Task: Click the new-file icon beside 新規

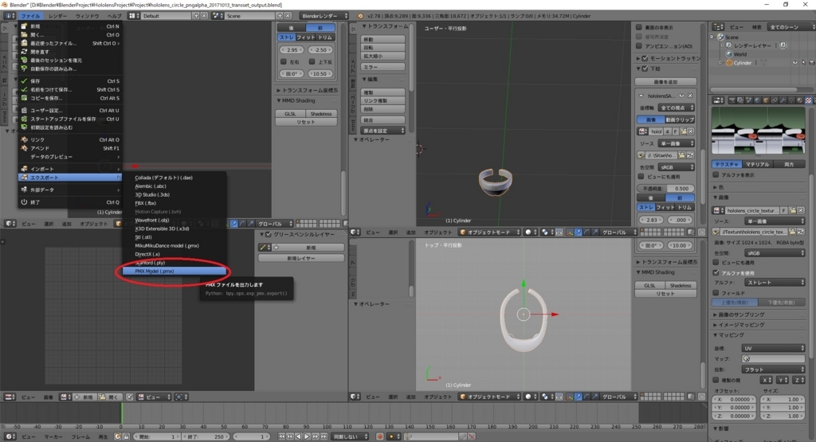Action: click(x=24, y=26)
